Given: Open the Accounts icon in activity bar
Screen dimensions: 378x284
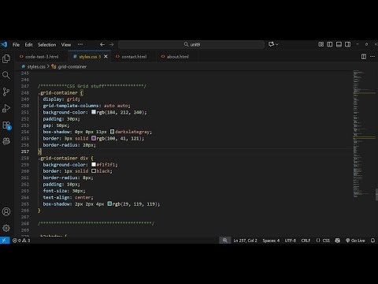Looking at the screenshot, I should (6, 211).
